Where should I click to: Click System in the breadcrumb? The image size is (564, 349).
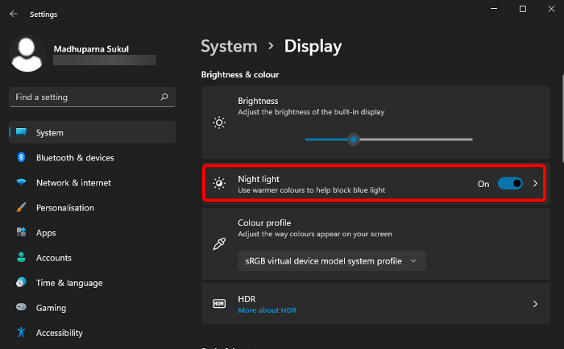tap(229, 47)
